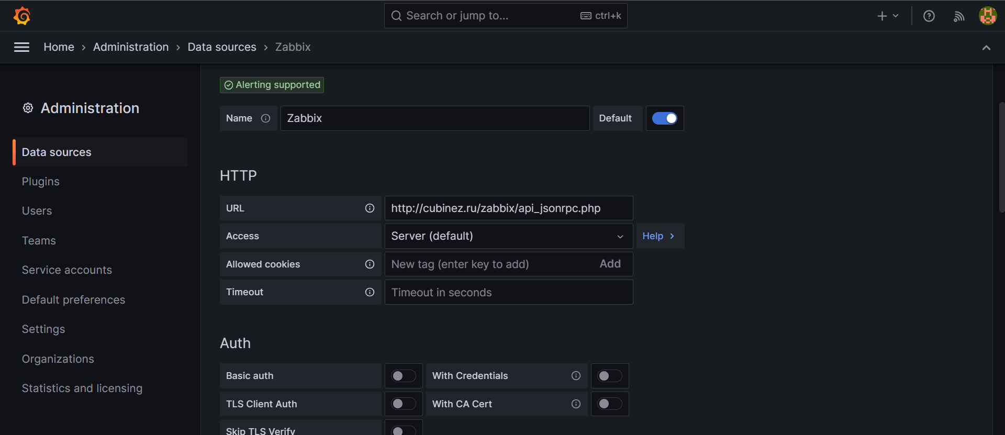Click the Name input field with Zabbix
Image resolution: width=1005 pixels, height=435 pixels.
(x=435, y=118)
